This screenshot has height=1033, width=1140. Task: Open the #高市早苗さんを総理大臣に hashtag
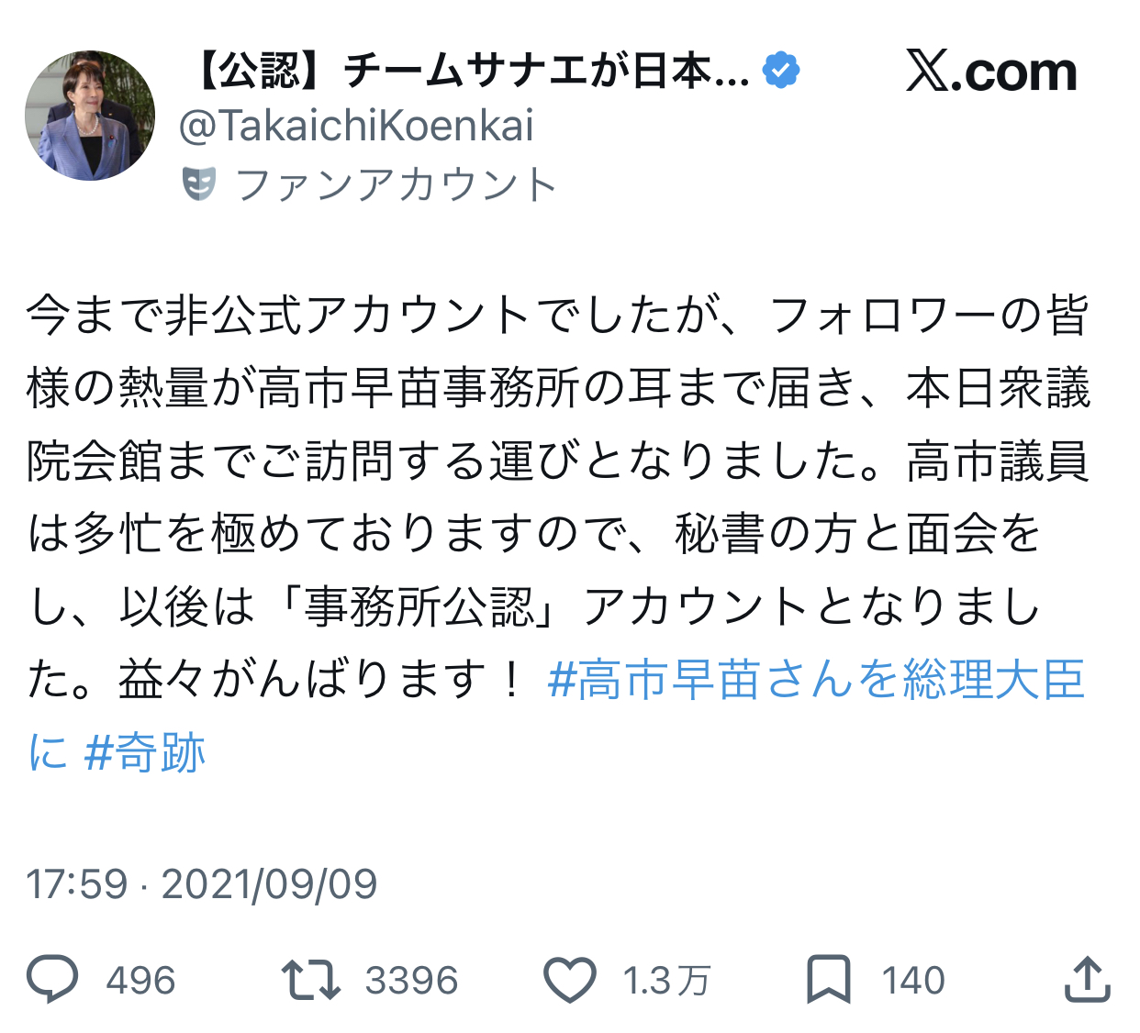815,680
